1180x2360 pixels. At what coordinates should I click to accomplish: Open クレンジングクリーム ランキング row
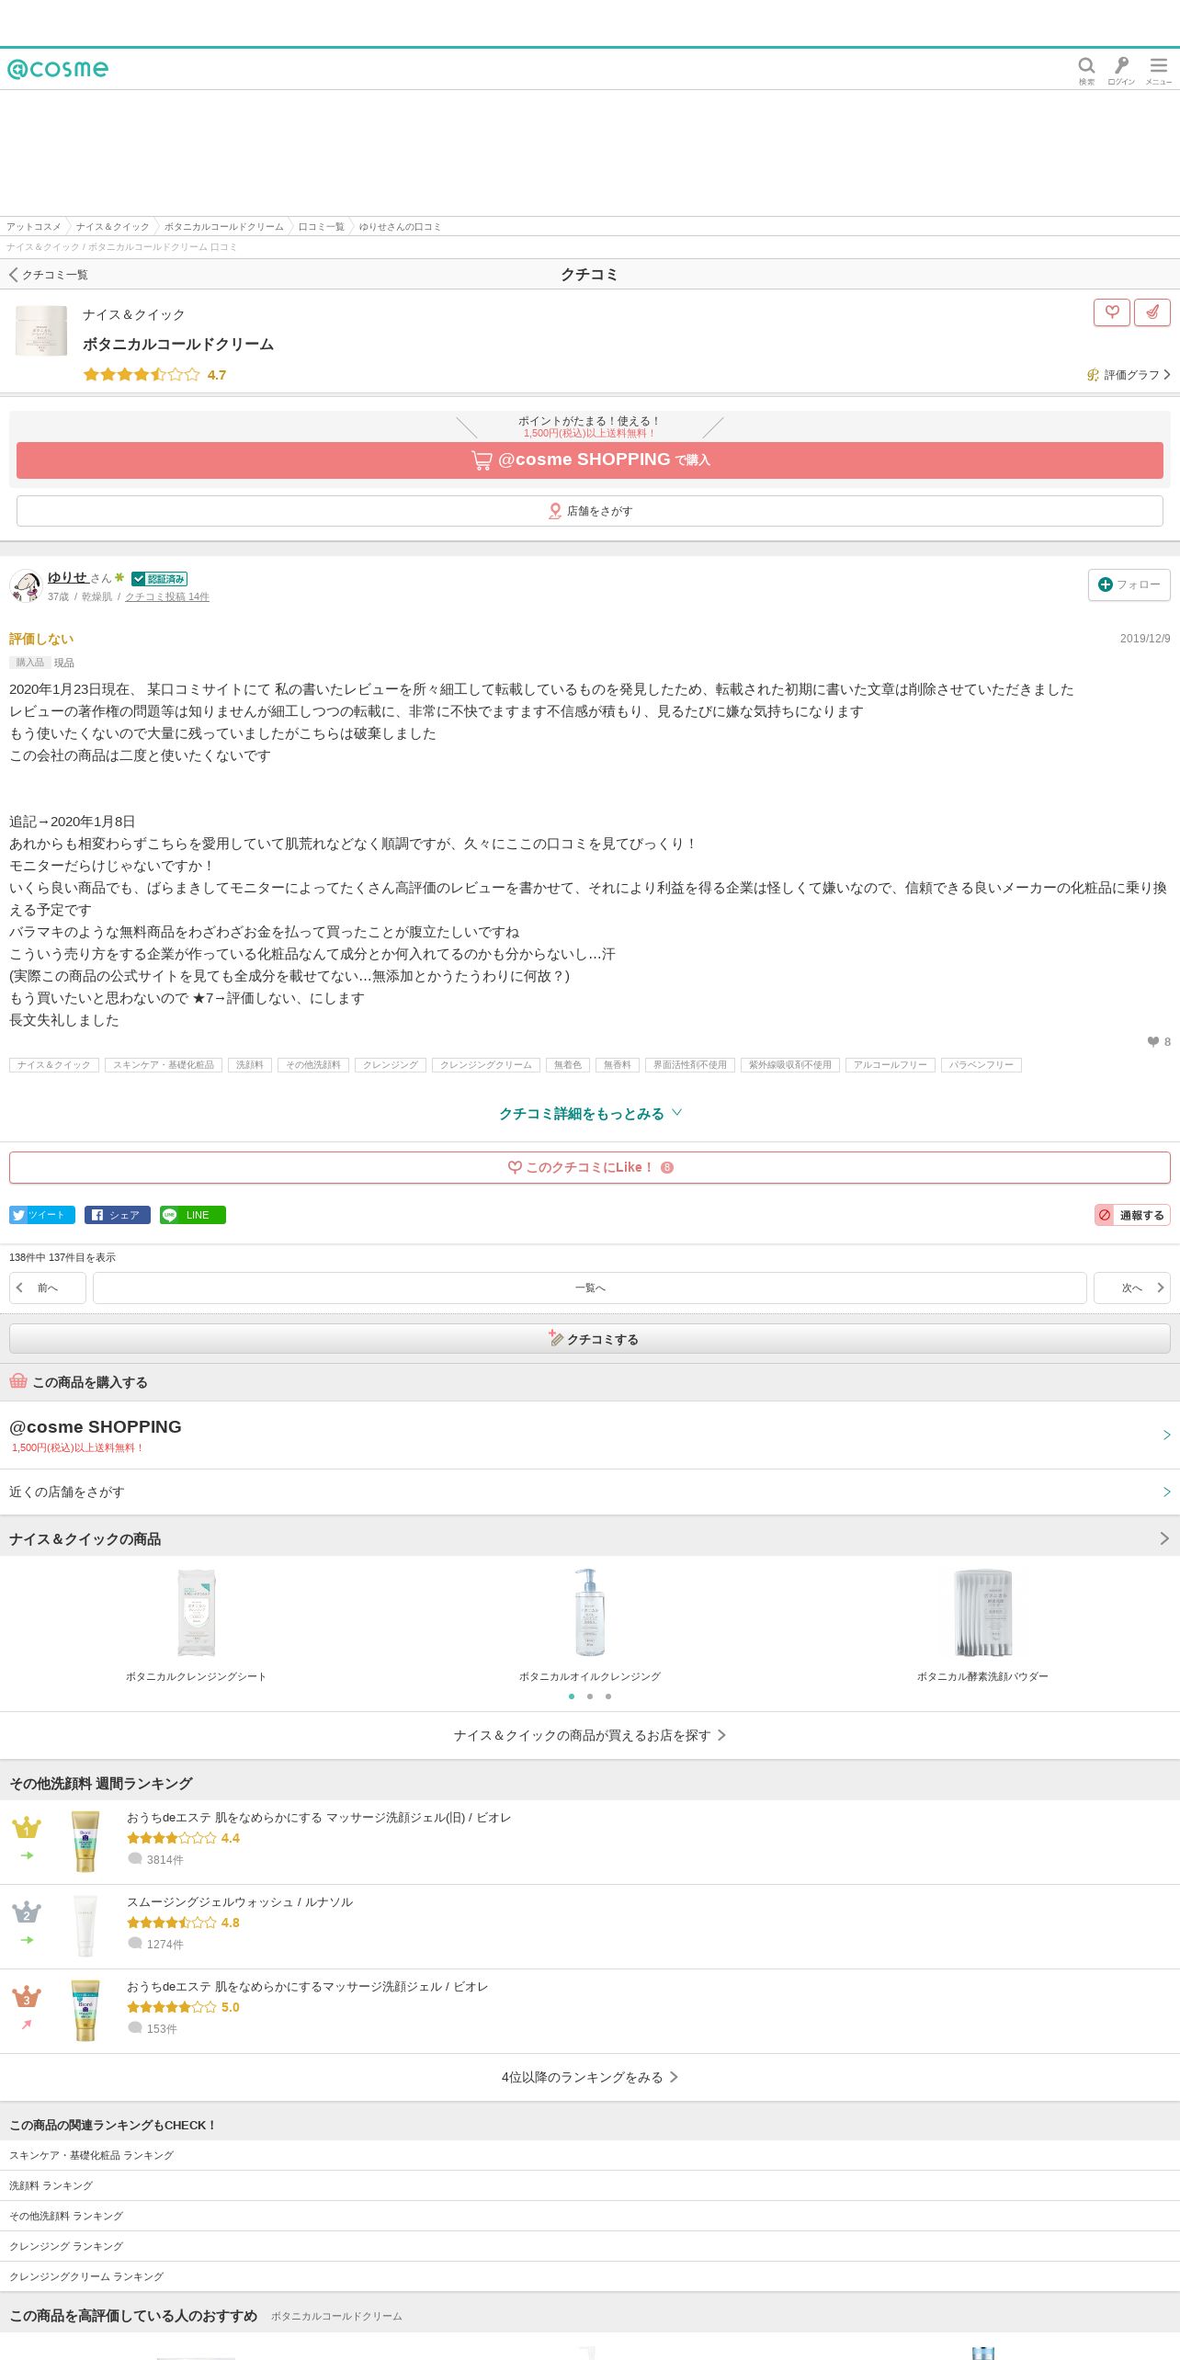click(x=590, y=2276)
